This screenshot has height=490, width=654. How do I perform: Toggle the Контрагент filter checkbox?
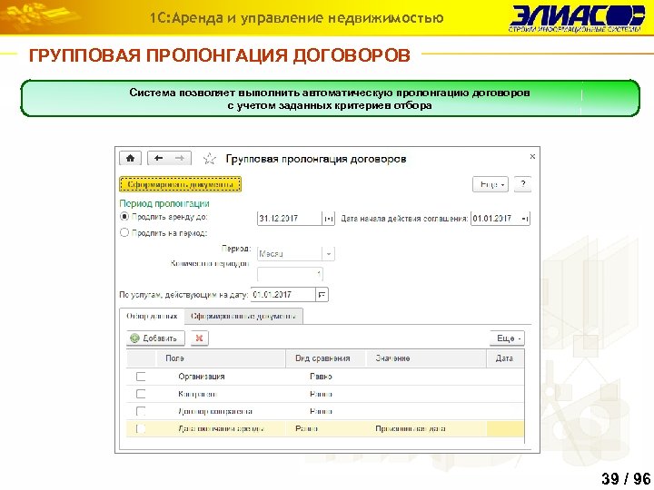coord(141,394)
